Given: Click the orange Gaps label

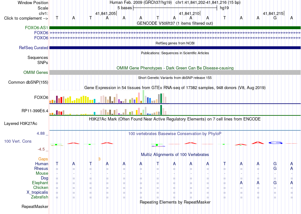Looking at the screenshot, I should pos(43,159).
